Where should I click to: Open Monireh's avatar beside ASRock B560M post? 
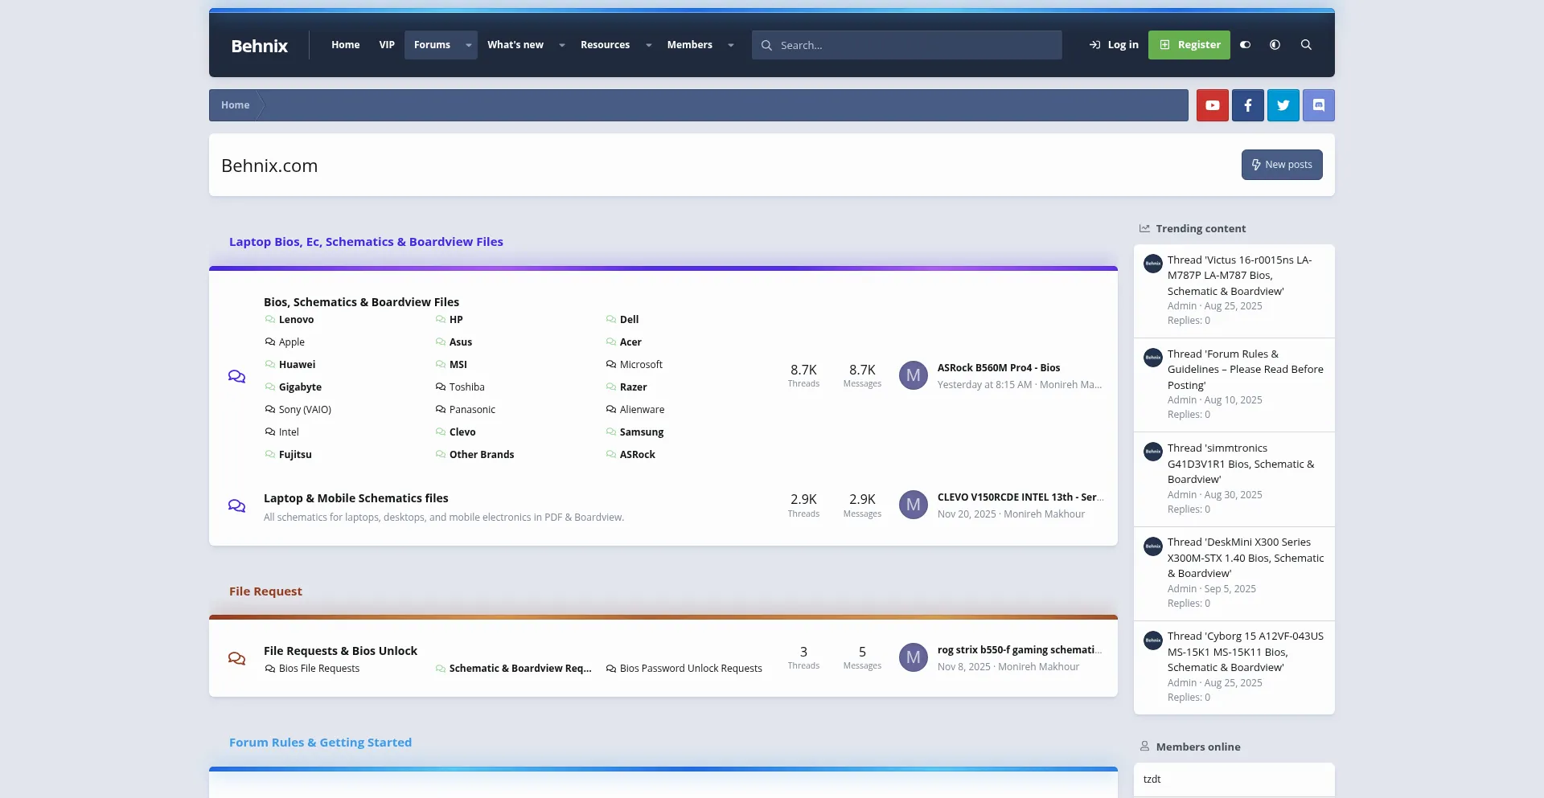pos(913,375)
